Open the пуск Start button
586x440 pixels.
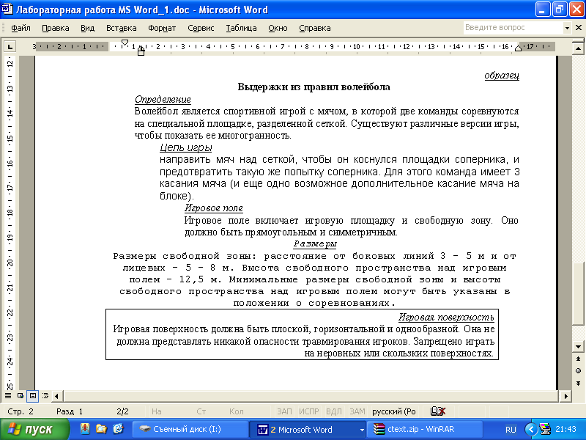(x=34, y=429)
